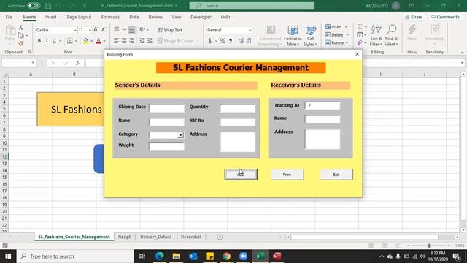The height and width of the screenshot is (263, 467).
Task: Click the Insert Function fx icon
Action: (78, 63)
